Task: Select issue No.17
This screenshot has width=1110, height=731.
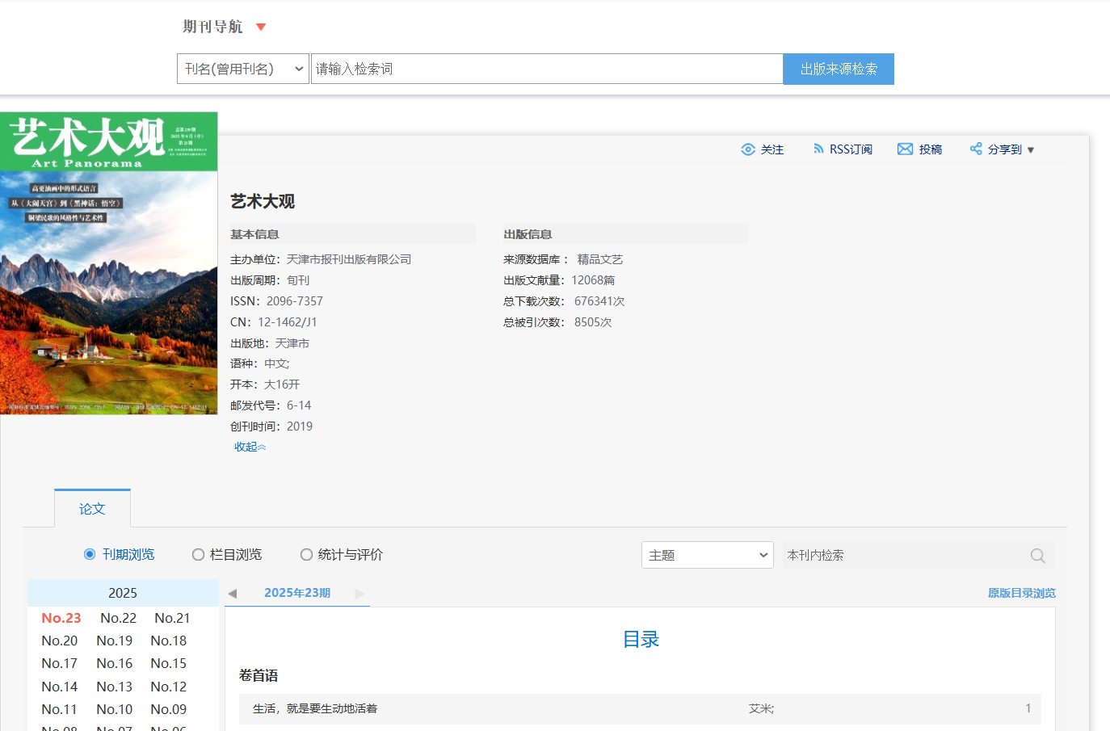Action: click(x=60, y=663)
